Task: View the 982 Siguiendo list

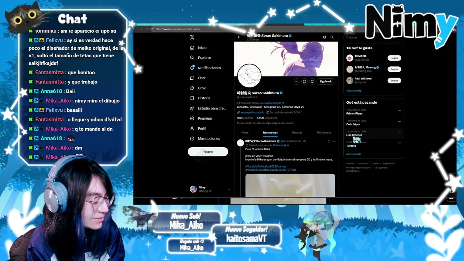Action: click(245, 118)
